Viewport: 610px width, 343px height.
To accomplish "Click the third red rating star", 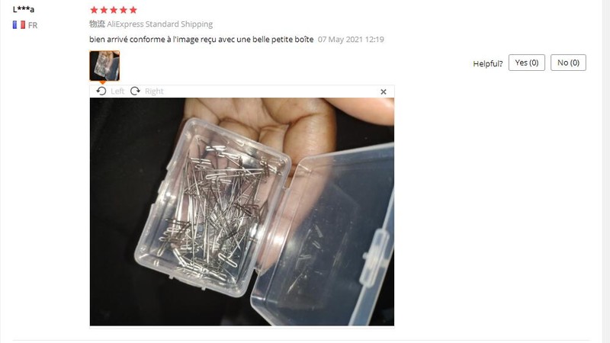I will (x=113, y=10).
